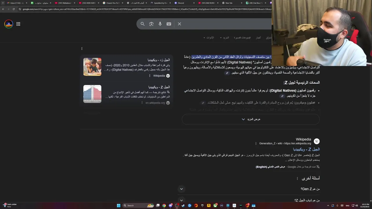The height and width of the screenshot is (209, 372).
Task: Click عرض النص الأصلي (English) link
Action: click(270, 167)
